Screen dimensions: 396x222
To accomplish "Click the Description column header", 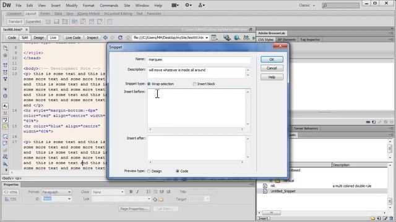I will pyautogui.click(x=359, y=165).
